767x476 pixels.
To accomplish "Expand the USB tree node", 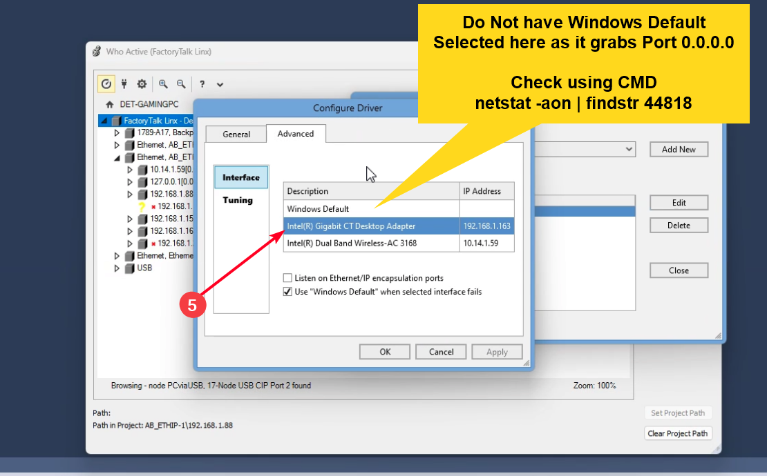I will pos(117,268).
